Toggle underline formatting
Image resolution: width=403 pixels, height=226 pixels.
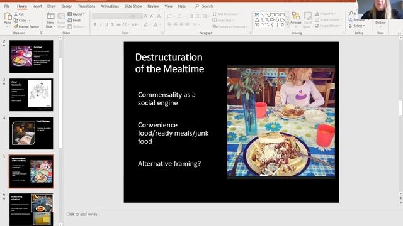coord(106,24)
